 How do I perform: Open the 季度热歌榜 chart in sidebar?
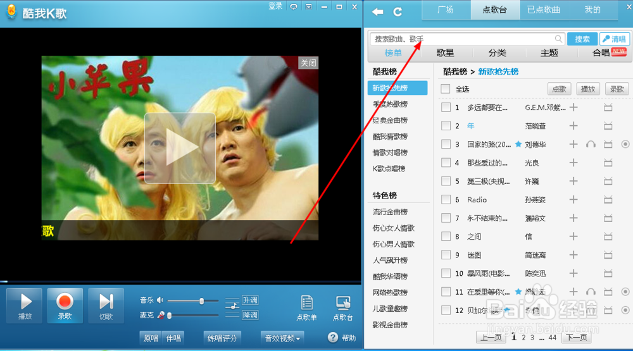point(390,104)
